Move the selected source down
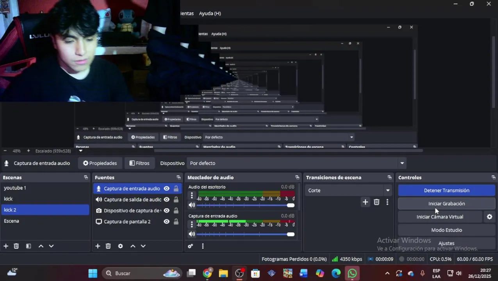 click(143, 246)
